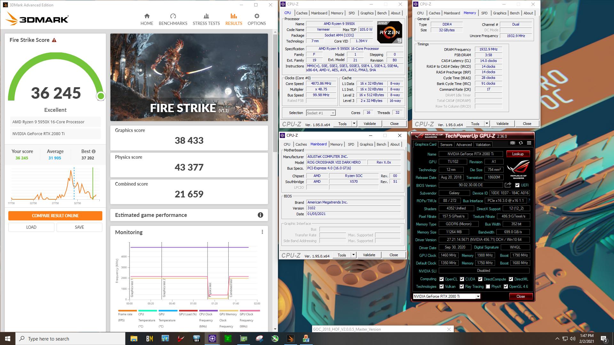
Task: Open the Monitoring three-dot menu
Action: [x=262, y=232]
